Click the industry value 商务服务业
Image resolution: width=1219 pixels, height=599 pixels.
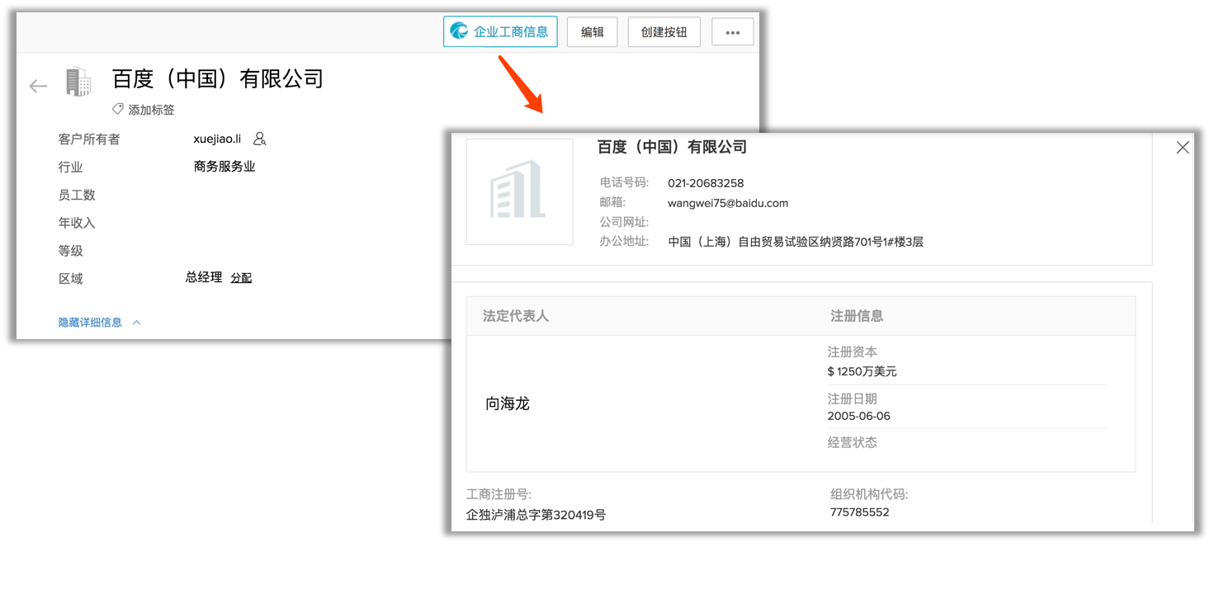[x=224, y=167]
